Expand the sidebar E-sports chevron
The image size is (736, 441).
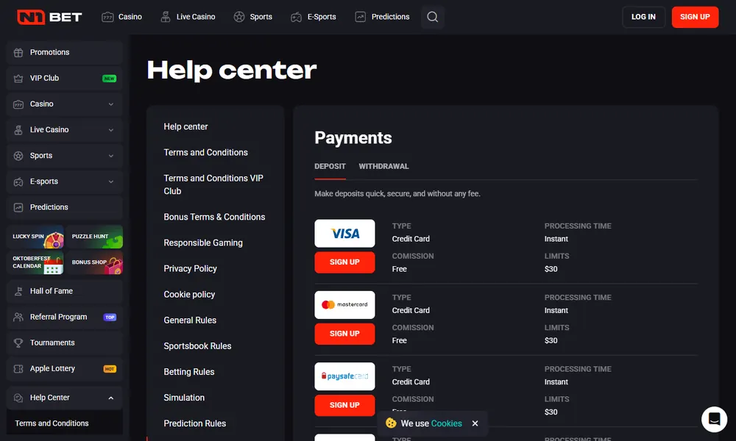point(111,182)
